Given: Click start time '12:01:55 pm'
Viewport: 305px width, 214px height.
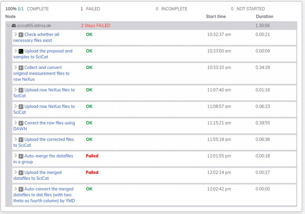Looking at the screenshot, I should tap(219, 156).
